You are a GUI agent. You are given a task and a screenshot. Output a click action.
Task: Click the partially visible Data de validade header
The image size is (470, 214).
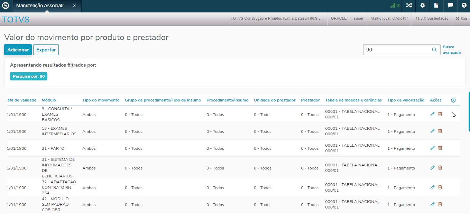tap(21, 100)
